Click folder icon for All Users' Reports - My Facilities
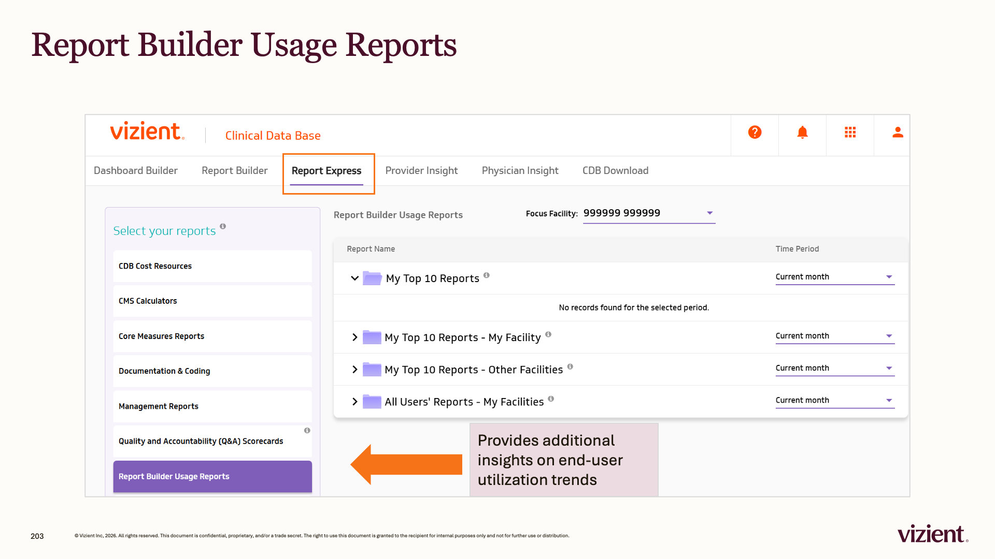Viewport: 995px width, 559px height. 372,401
